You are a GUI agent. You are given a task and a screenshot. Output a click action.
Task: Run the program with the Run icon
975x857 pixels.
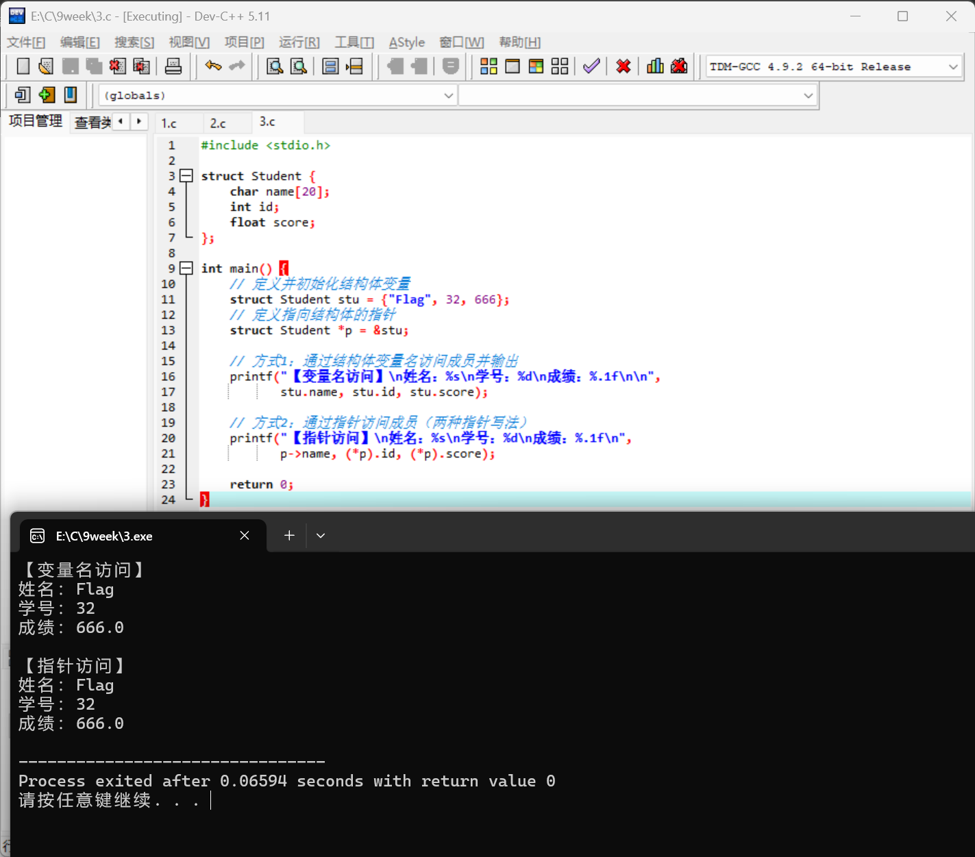(513, 66)
